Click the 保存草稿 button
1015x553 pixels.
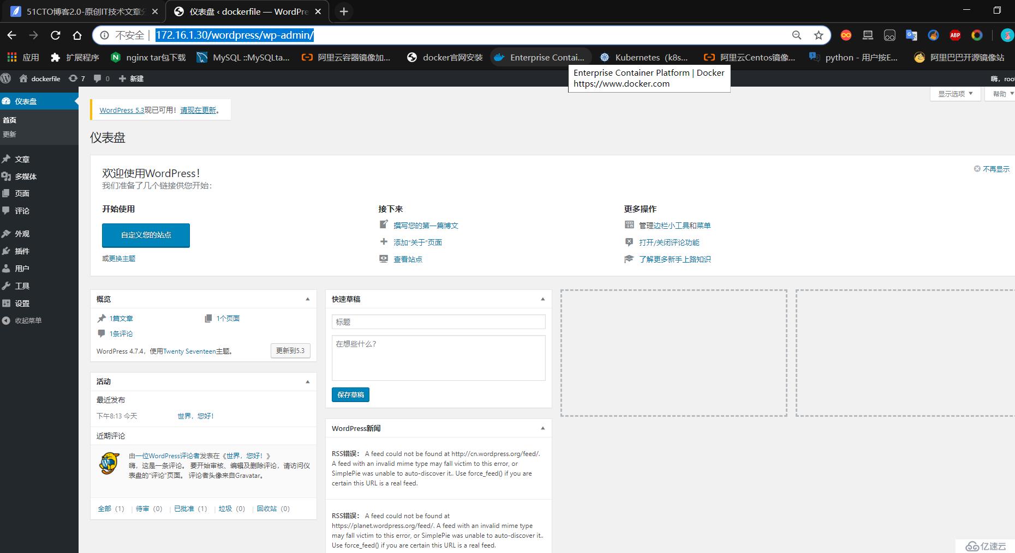(x=350, y=394)
